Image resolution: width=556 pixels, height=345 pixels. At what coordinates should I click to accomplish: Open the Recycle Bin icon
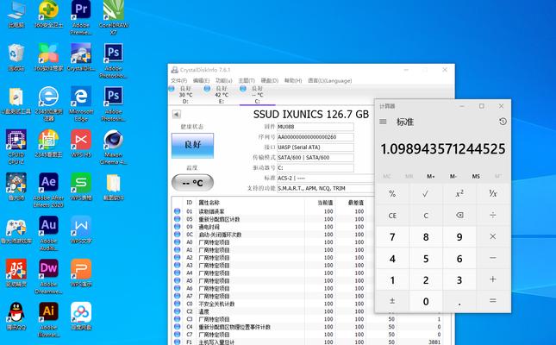tap(16, 58)
